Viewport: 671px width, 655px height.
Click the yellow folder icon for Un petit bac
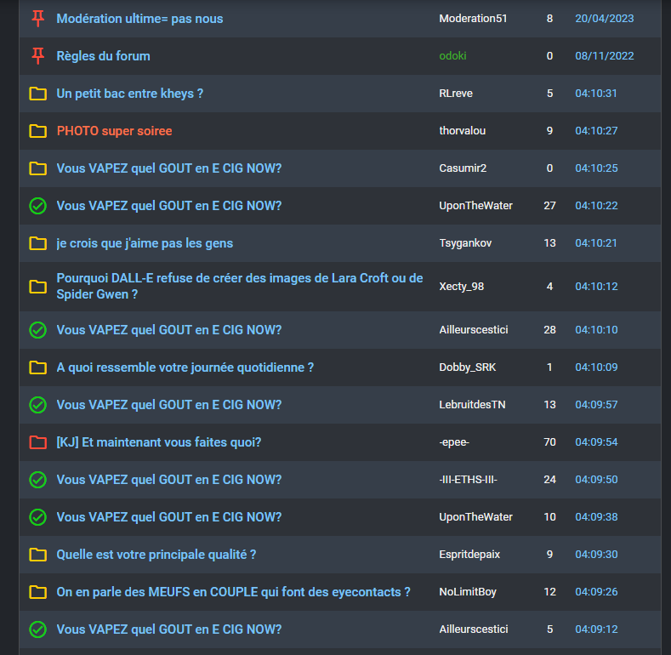point(37,94)
